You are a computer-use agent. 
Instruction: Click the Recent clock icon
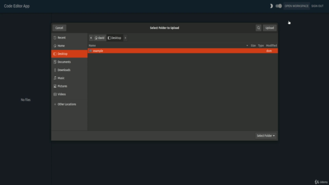(x=55, y=38)
